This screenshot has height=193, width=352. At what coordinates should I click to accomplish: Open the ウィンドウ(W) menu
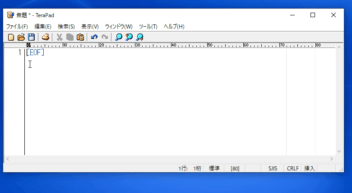pyautogui.click(x=119, y=27)
